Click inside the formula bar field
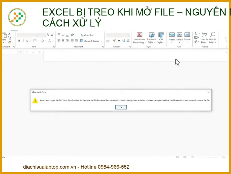231x174 pixels. click(x=135, y=56)
